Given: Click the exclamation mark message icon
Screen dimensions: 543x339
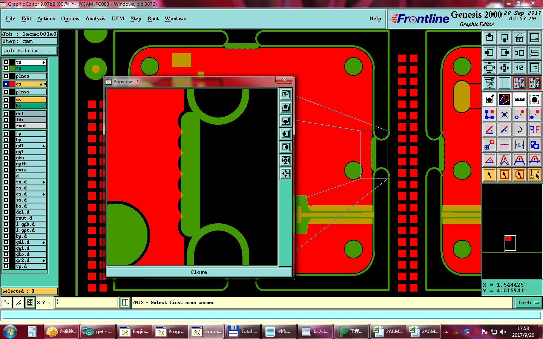Looking at the screenshot, I should pyautogui.click(x=125, y=302).
